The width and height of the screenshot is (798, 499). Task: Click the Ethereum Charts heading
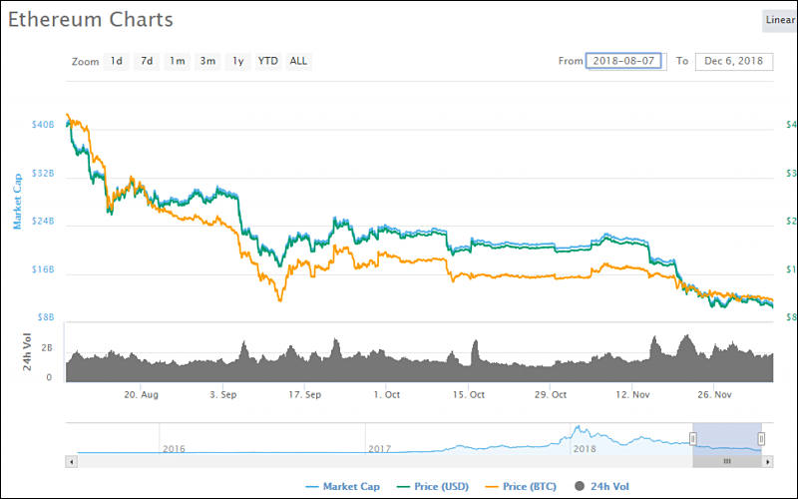click(x=91, y=20)
